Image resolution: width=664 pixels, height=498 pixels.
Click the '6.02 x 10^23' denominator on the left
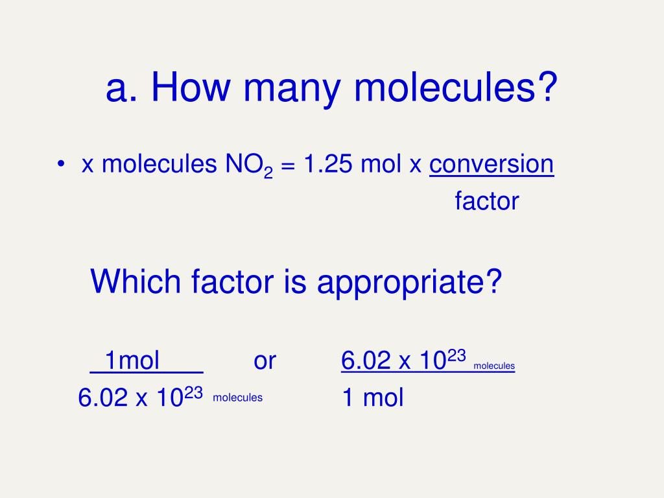click(141, 397)
